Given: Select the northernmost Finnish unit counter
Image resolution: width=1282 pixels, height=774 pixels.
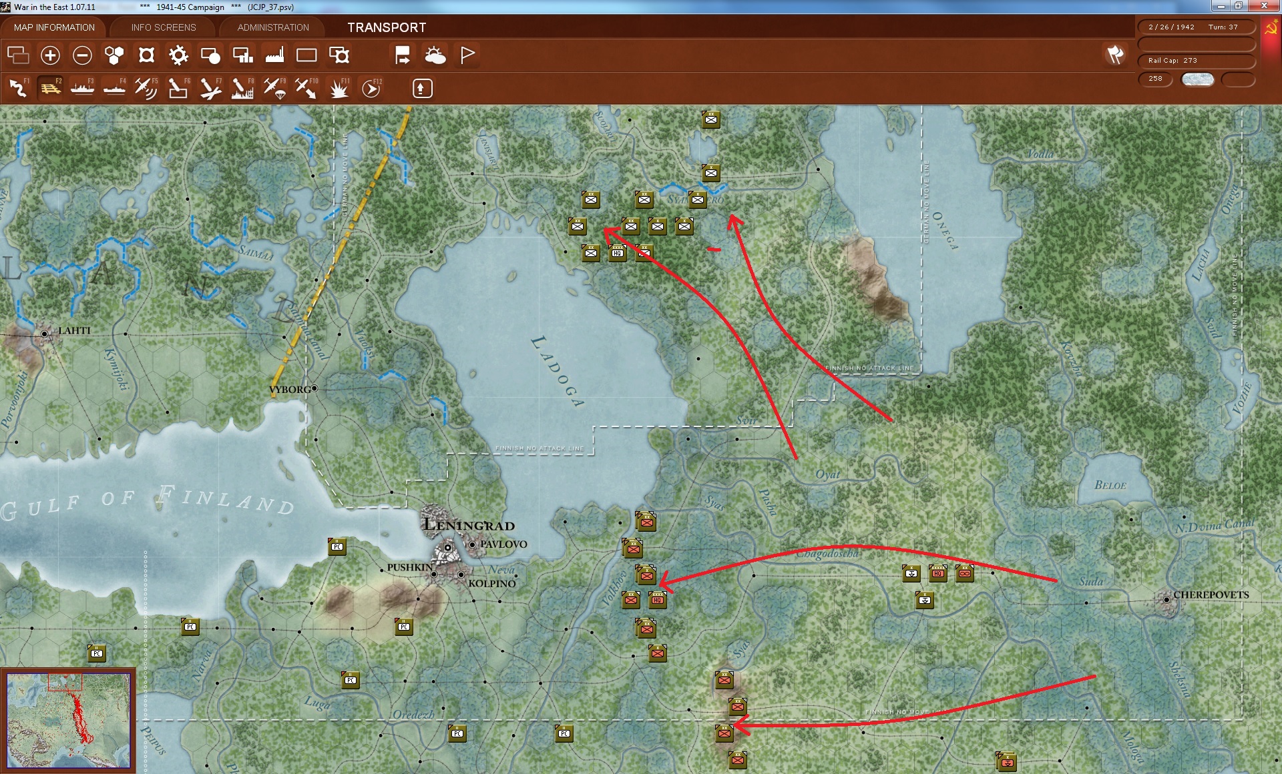Looking at the screenshot, I should pos(711,119).
